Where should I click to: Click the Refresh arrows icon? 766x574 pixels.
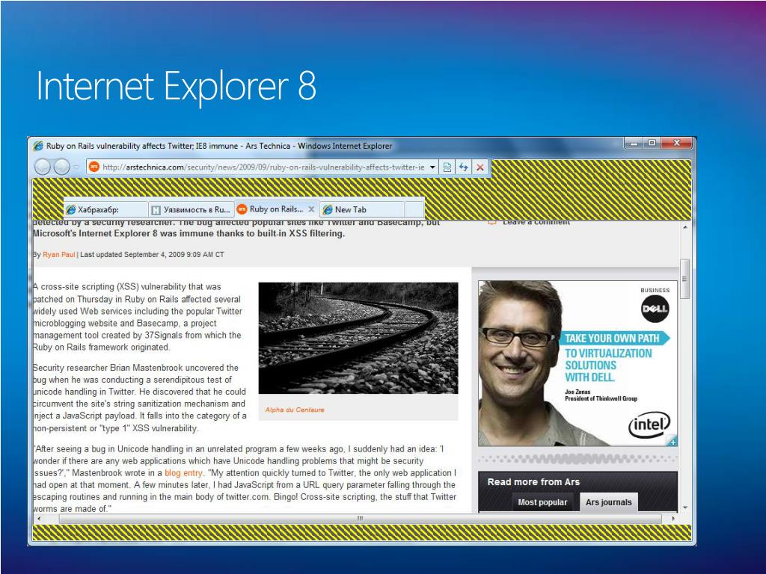point(463,167)
